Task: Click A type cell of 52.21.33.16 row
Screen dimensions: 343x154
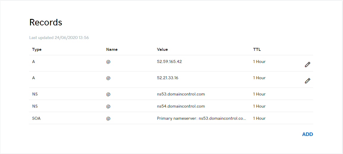Action: [x=34, y=78]
